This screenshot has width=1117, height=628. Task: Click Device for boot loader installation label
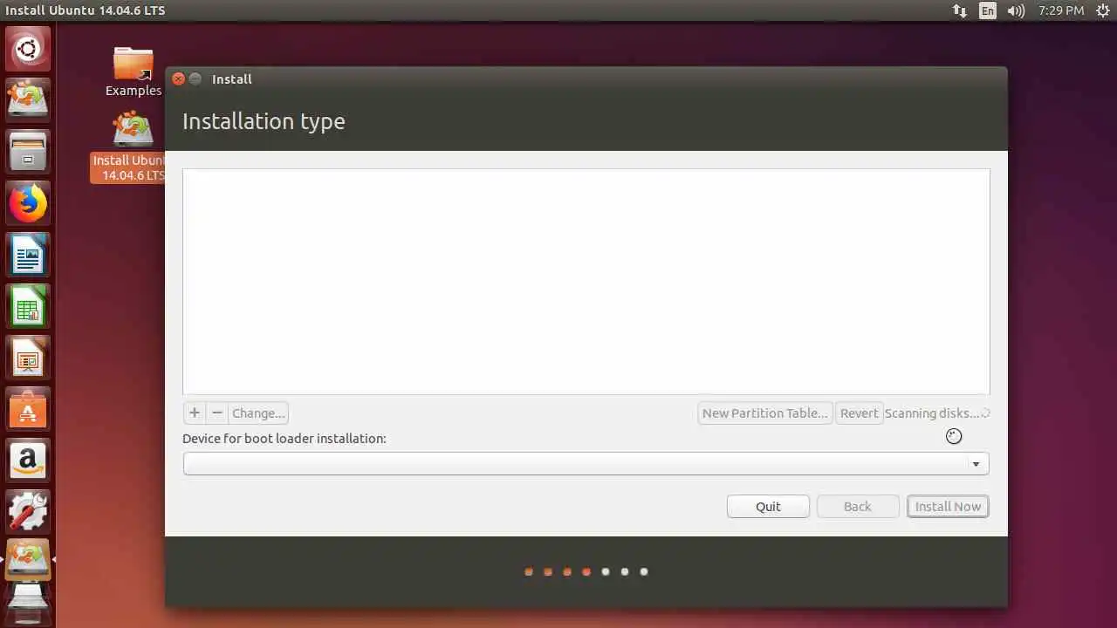pyautogui.click(x=284, y=438)
